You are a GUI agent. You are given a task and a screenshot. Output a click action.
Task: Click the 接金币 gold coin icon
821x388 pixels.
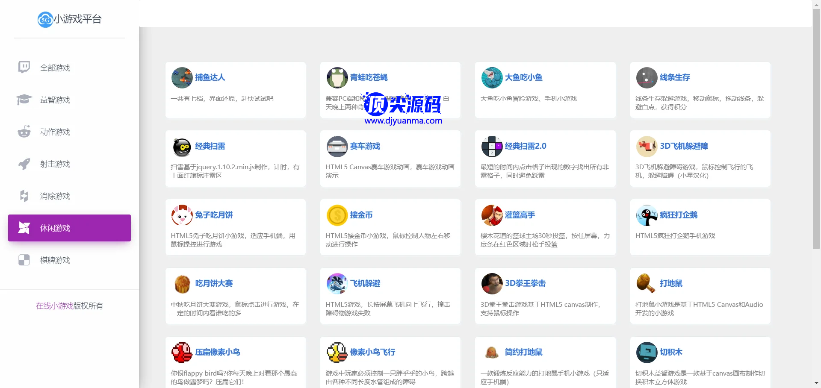[x=337, y=215]
